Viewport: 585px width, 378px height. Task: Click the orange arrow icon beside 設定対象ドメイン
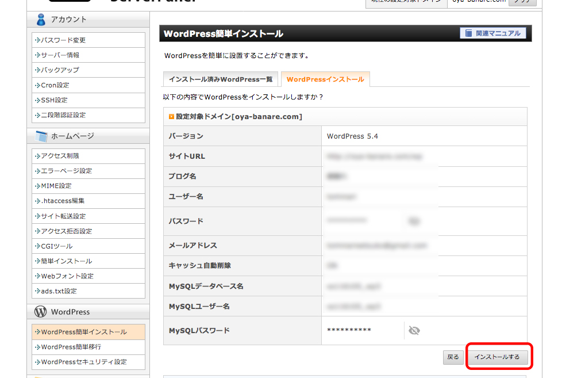coord(171,117)
